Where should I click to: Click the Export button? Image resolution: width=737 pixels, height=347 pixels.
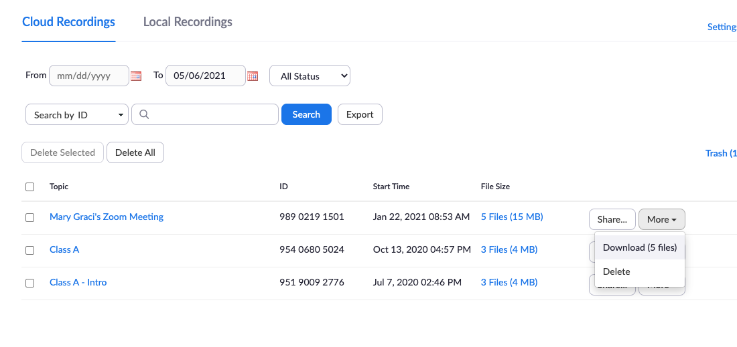click(x=360, y=114)
